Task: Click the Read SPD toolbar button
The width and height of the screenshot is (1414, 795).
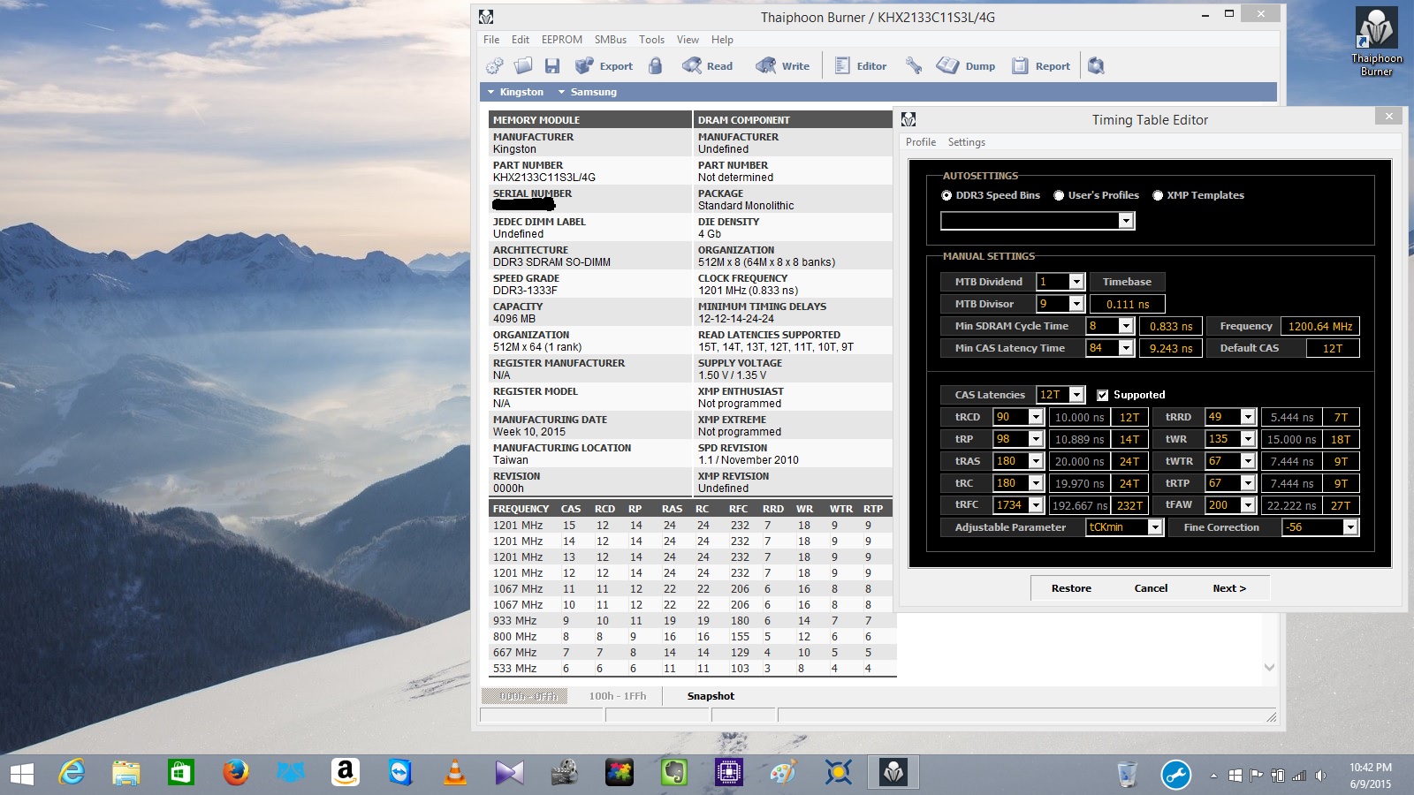Action: [707, 66]
